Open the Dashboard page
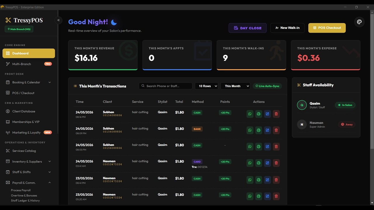Screen dimensions: 374x210 29,53
